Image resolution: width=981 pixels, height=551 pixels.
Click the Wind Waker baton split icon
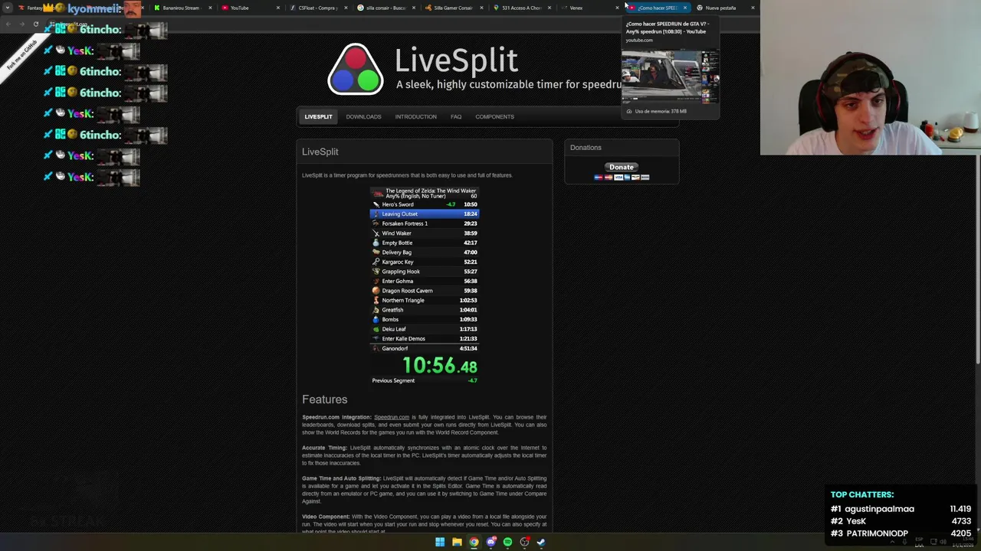tap(376, 233)
